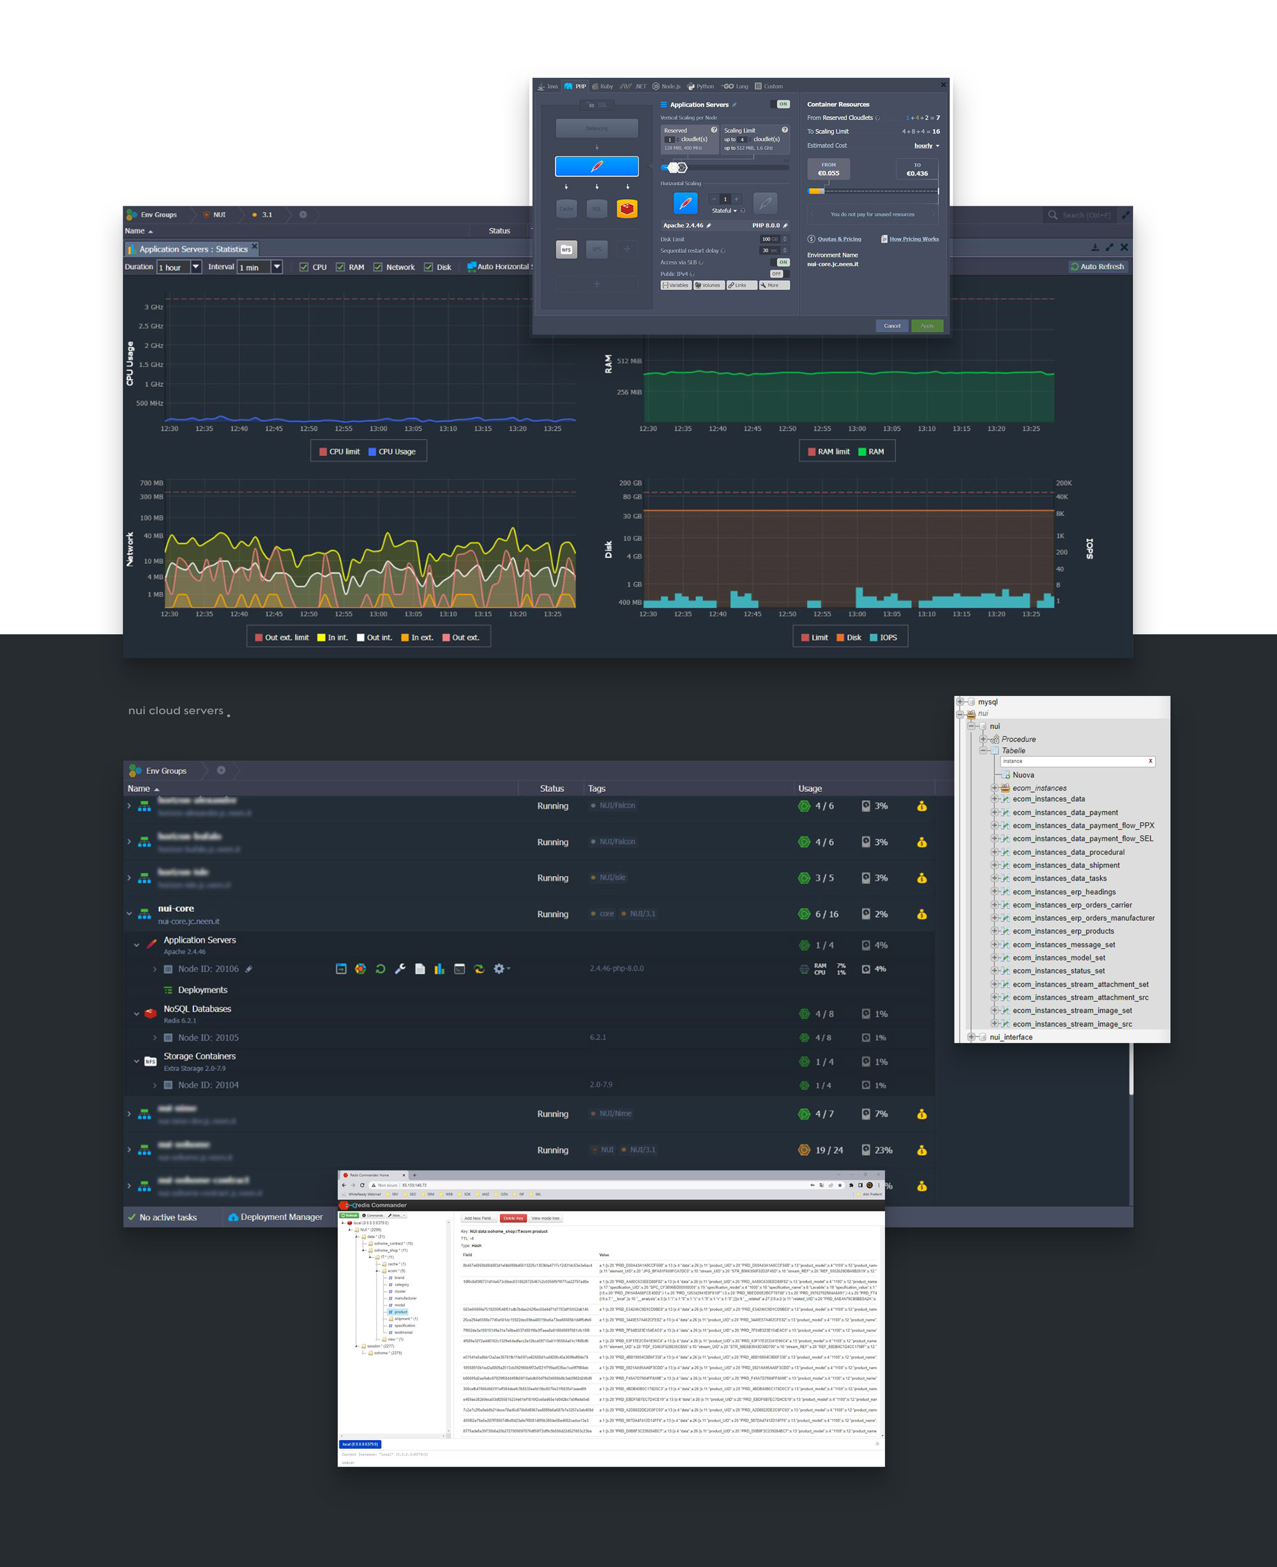Click the green Apply button
Image resolution: width=1277 pixels, height=1567 pixels.
[x=927, y=326]
